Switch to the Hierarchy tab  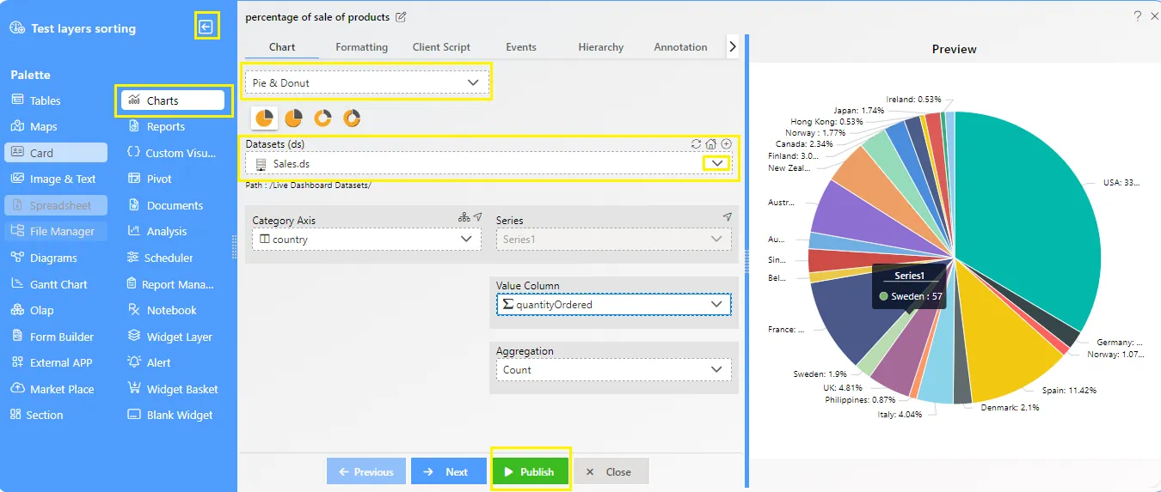601,47
